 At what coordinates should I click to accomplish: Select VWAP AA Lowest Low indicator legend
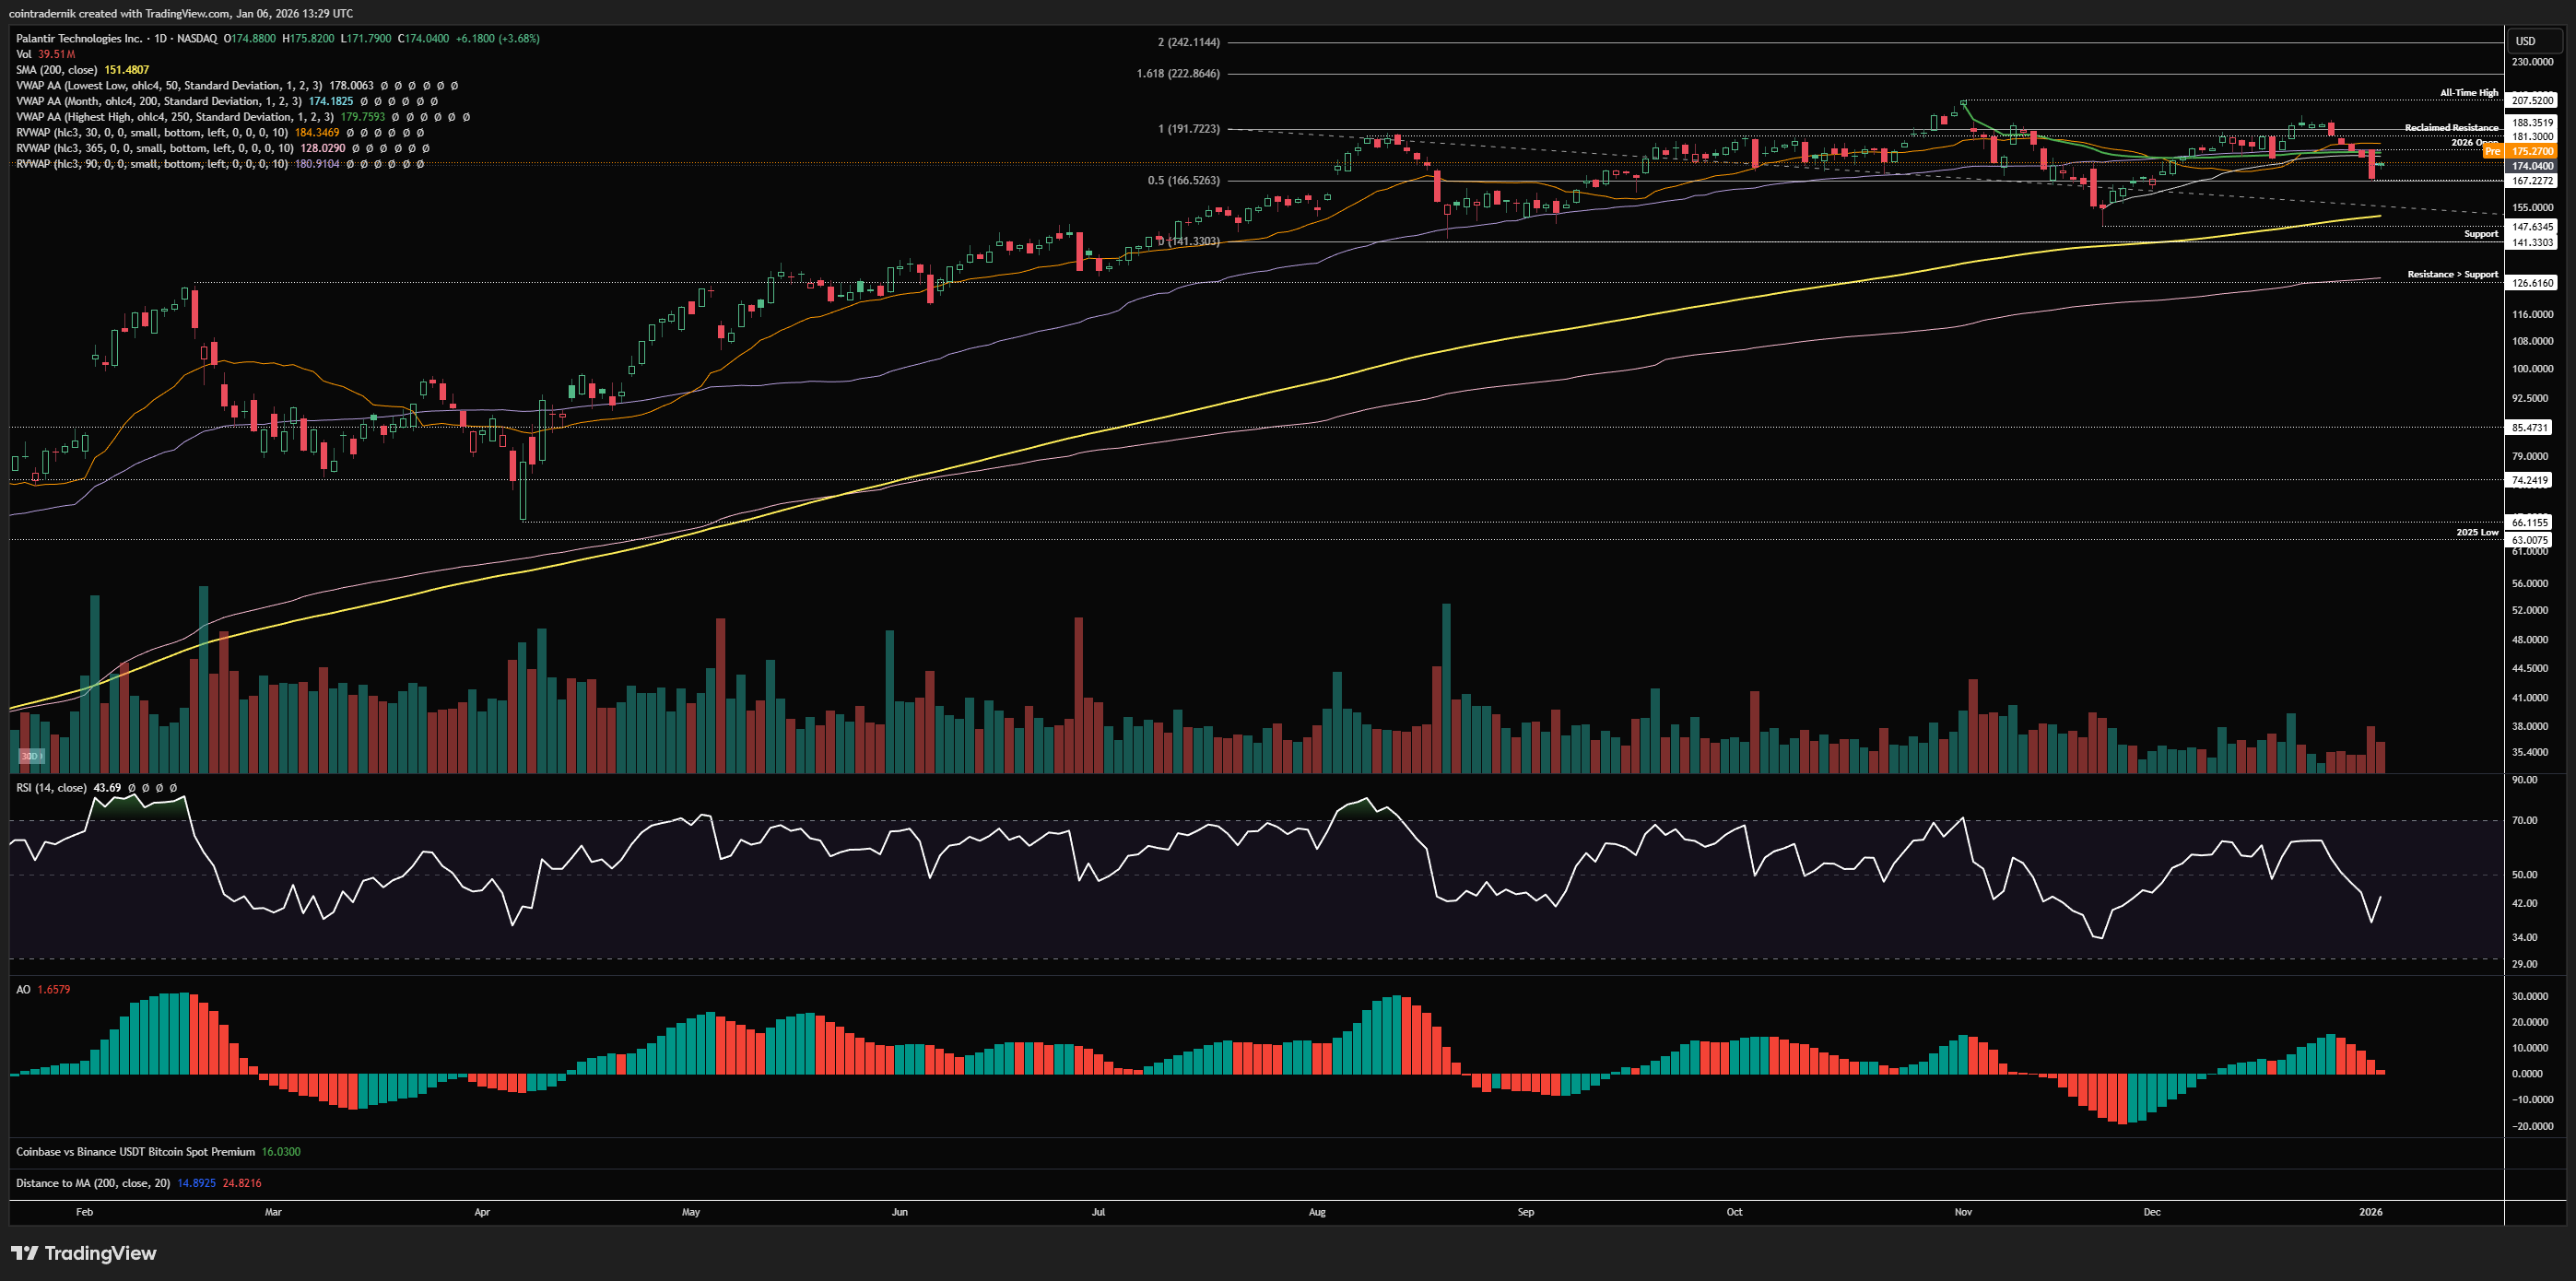tap(168, 86)
